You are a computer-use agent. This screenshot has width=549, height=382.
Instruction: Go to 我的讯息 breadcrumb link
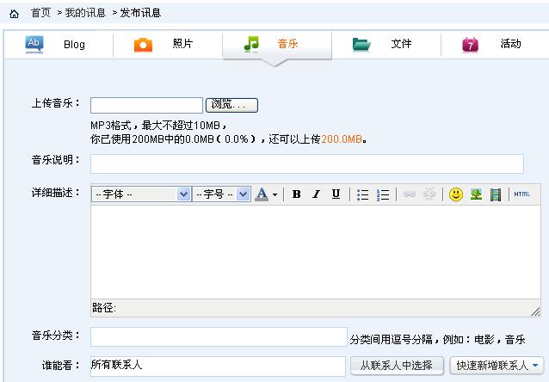(85, 13)
